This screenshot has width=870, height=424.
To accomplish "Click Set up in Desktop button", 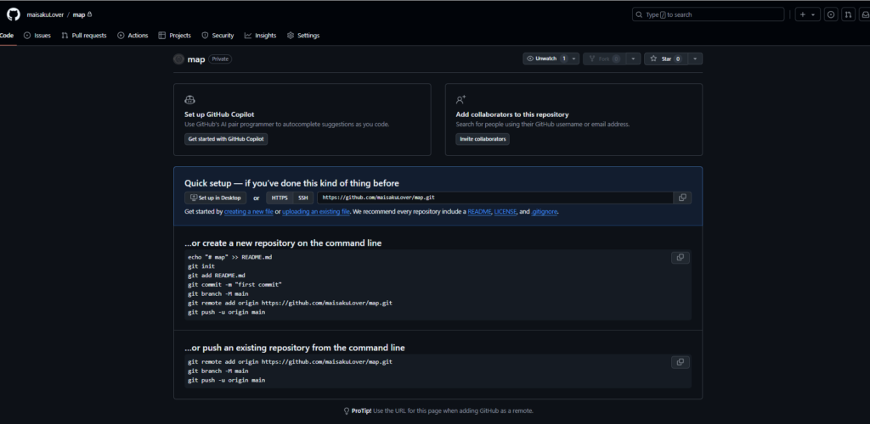I will (215, 198).
